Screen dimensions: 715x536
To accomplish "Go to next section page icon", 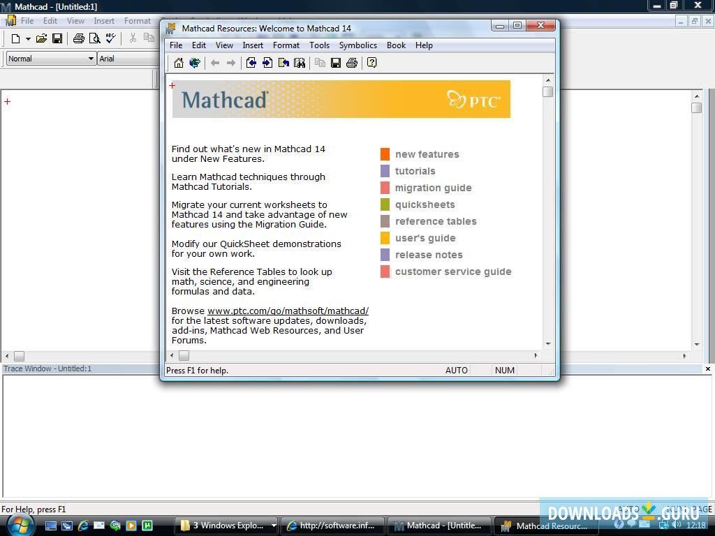I will (267, 63).
